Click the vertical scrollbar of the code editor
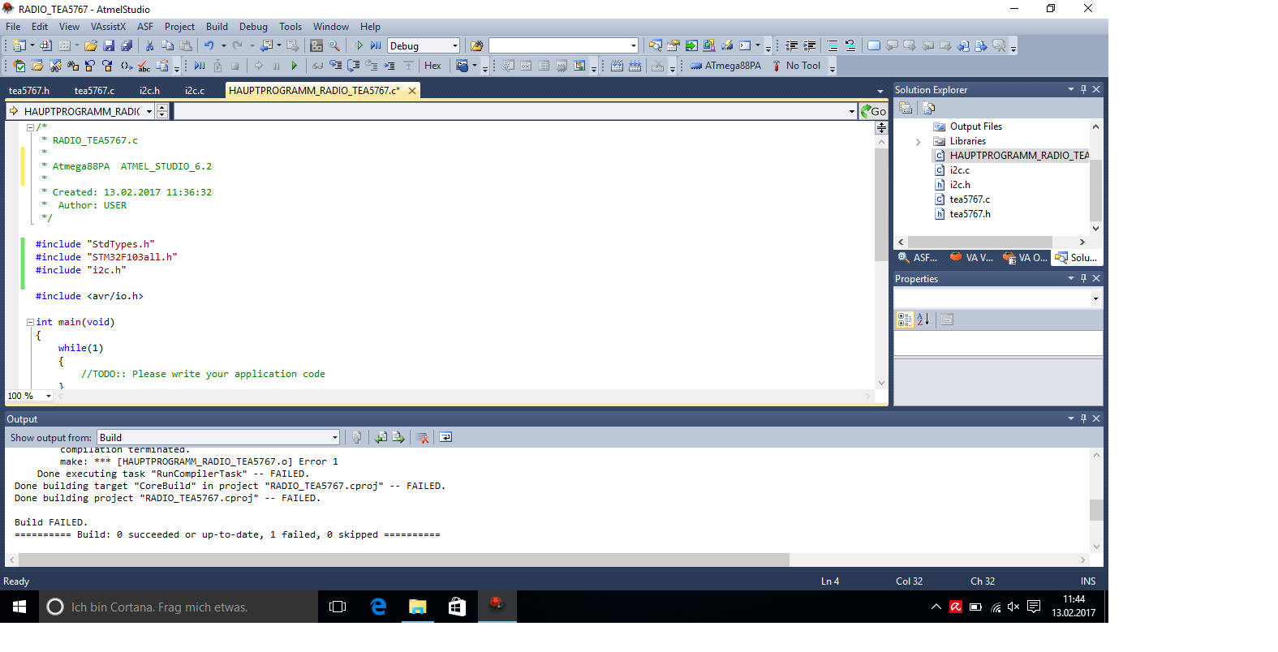1278x652 pixels. pos(881,204)
